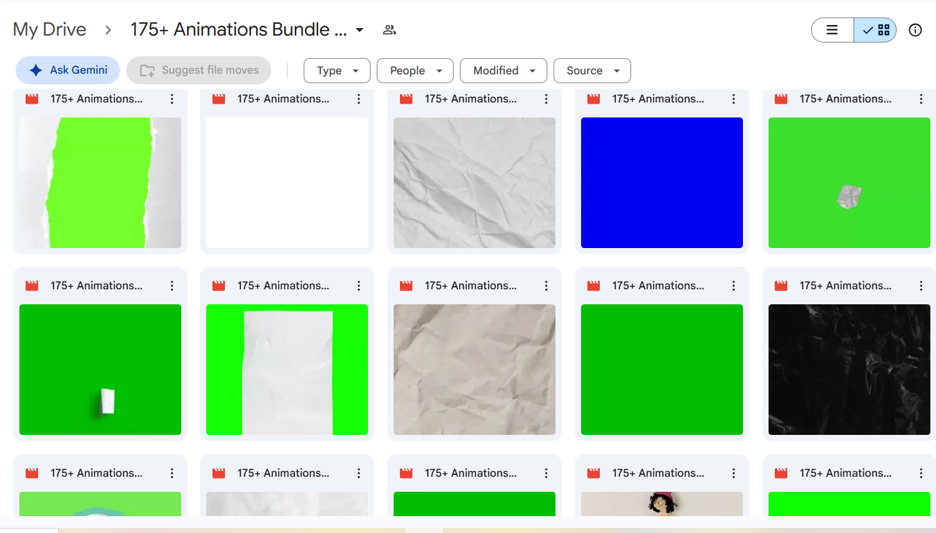
Task: Open the blank white video thumbnail
Action: pyautogui.click(x=287, y=182)
